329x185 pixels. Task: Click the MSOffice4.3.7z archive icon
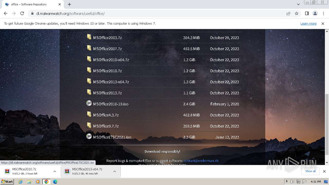pos(89,114)
